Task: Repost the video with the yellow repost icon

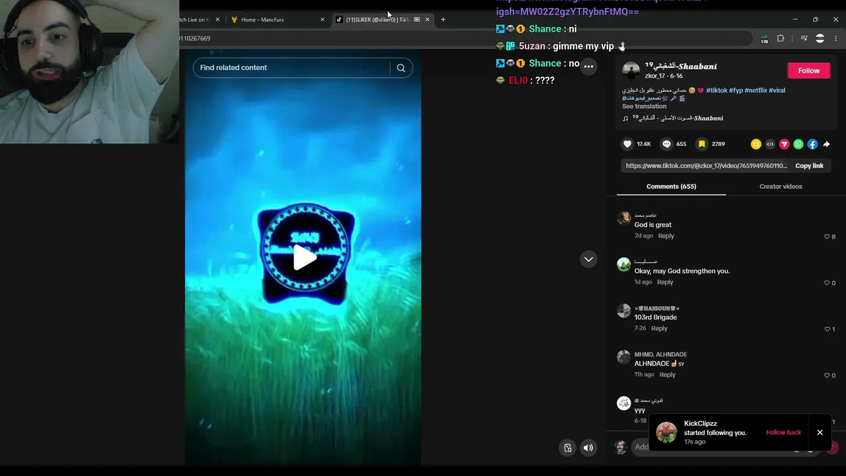Action: [x=756, y=144]
